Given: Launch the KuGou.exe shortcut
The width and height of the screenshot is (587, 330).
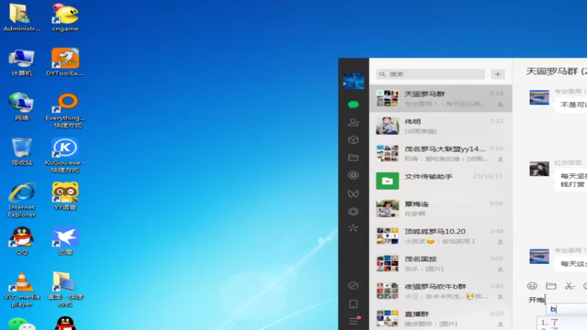Looking at the screenshot, I should point(65,155).
